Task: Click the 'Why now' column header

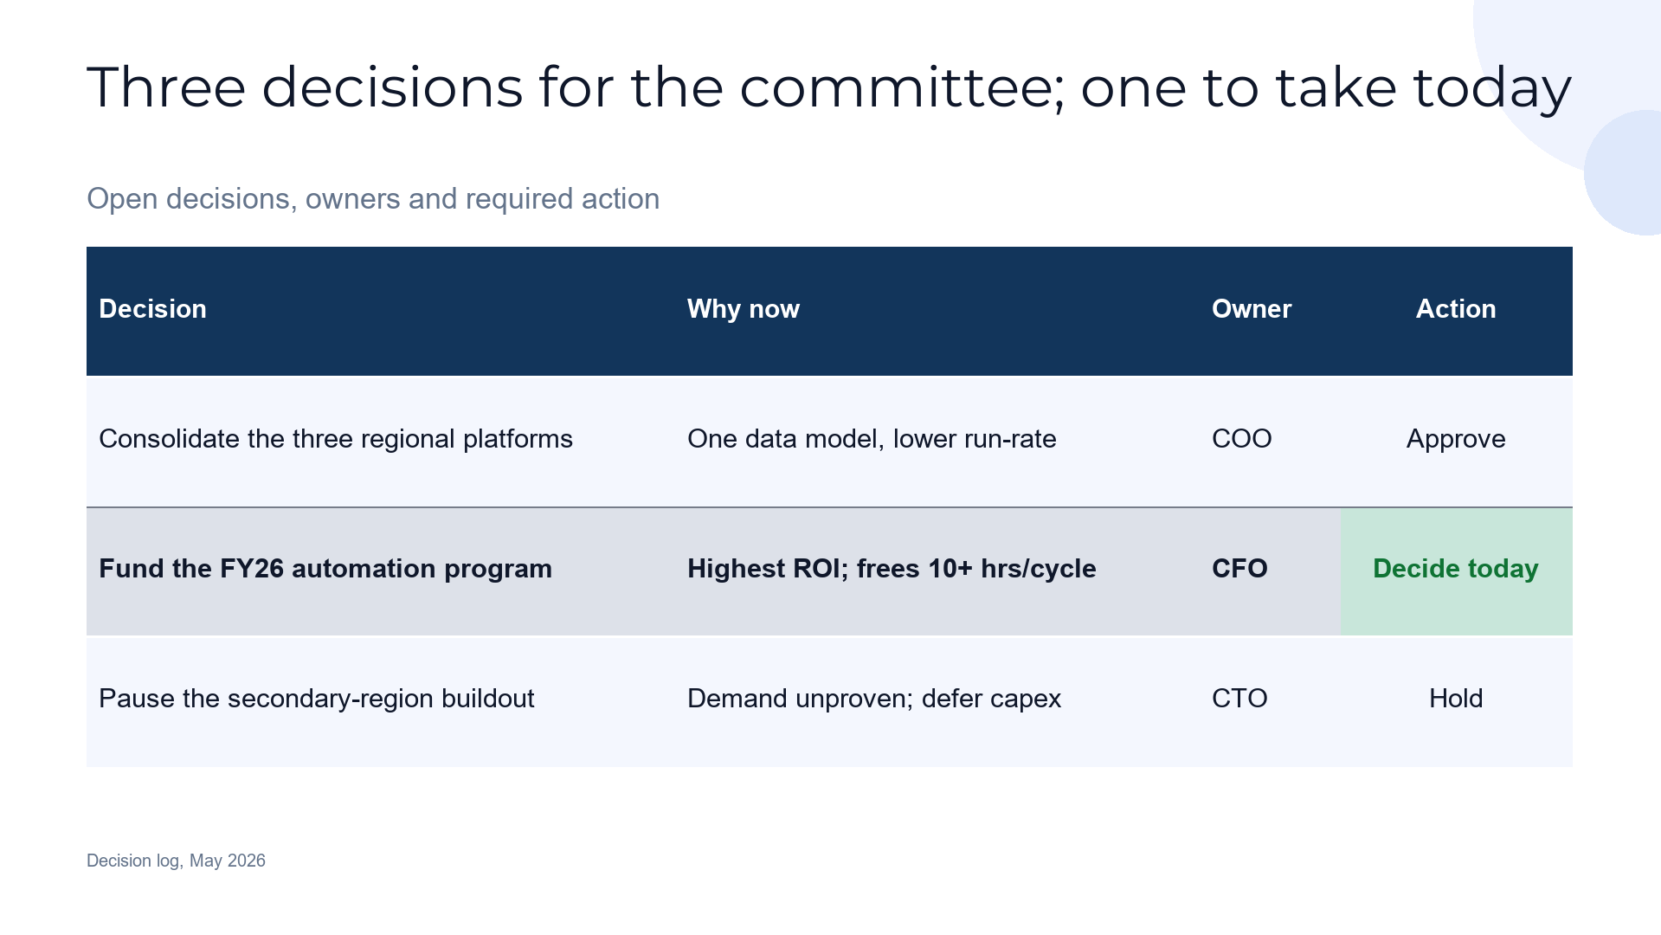Action: [937, 311]
